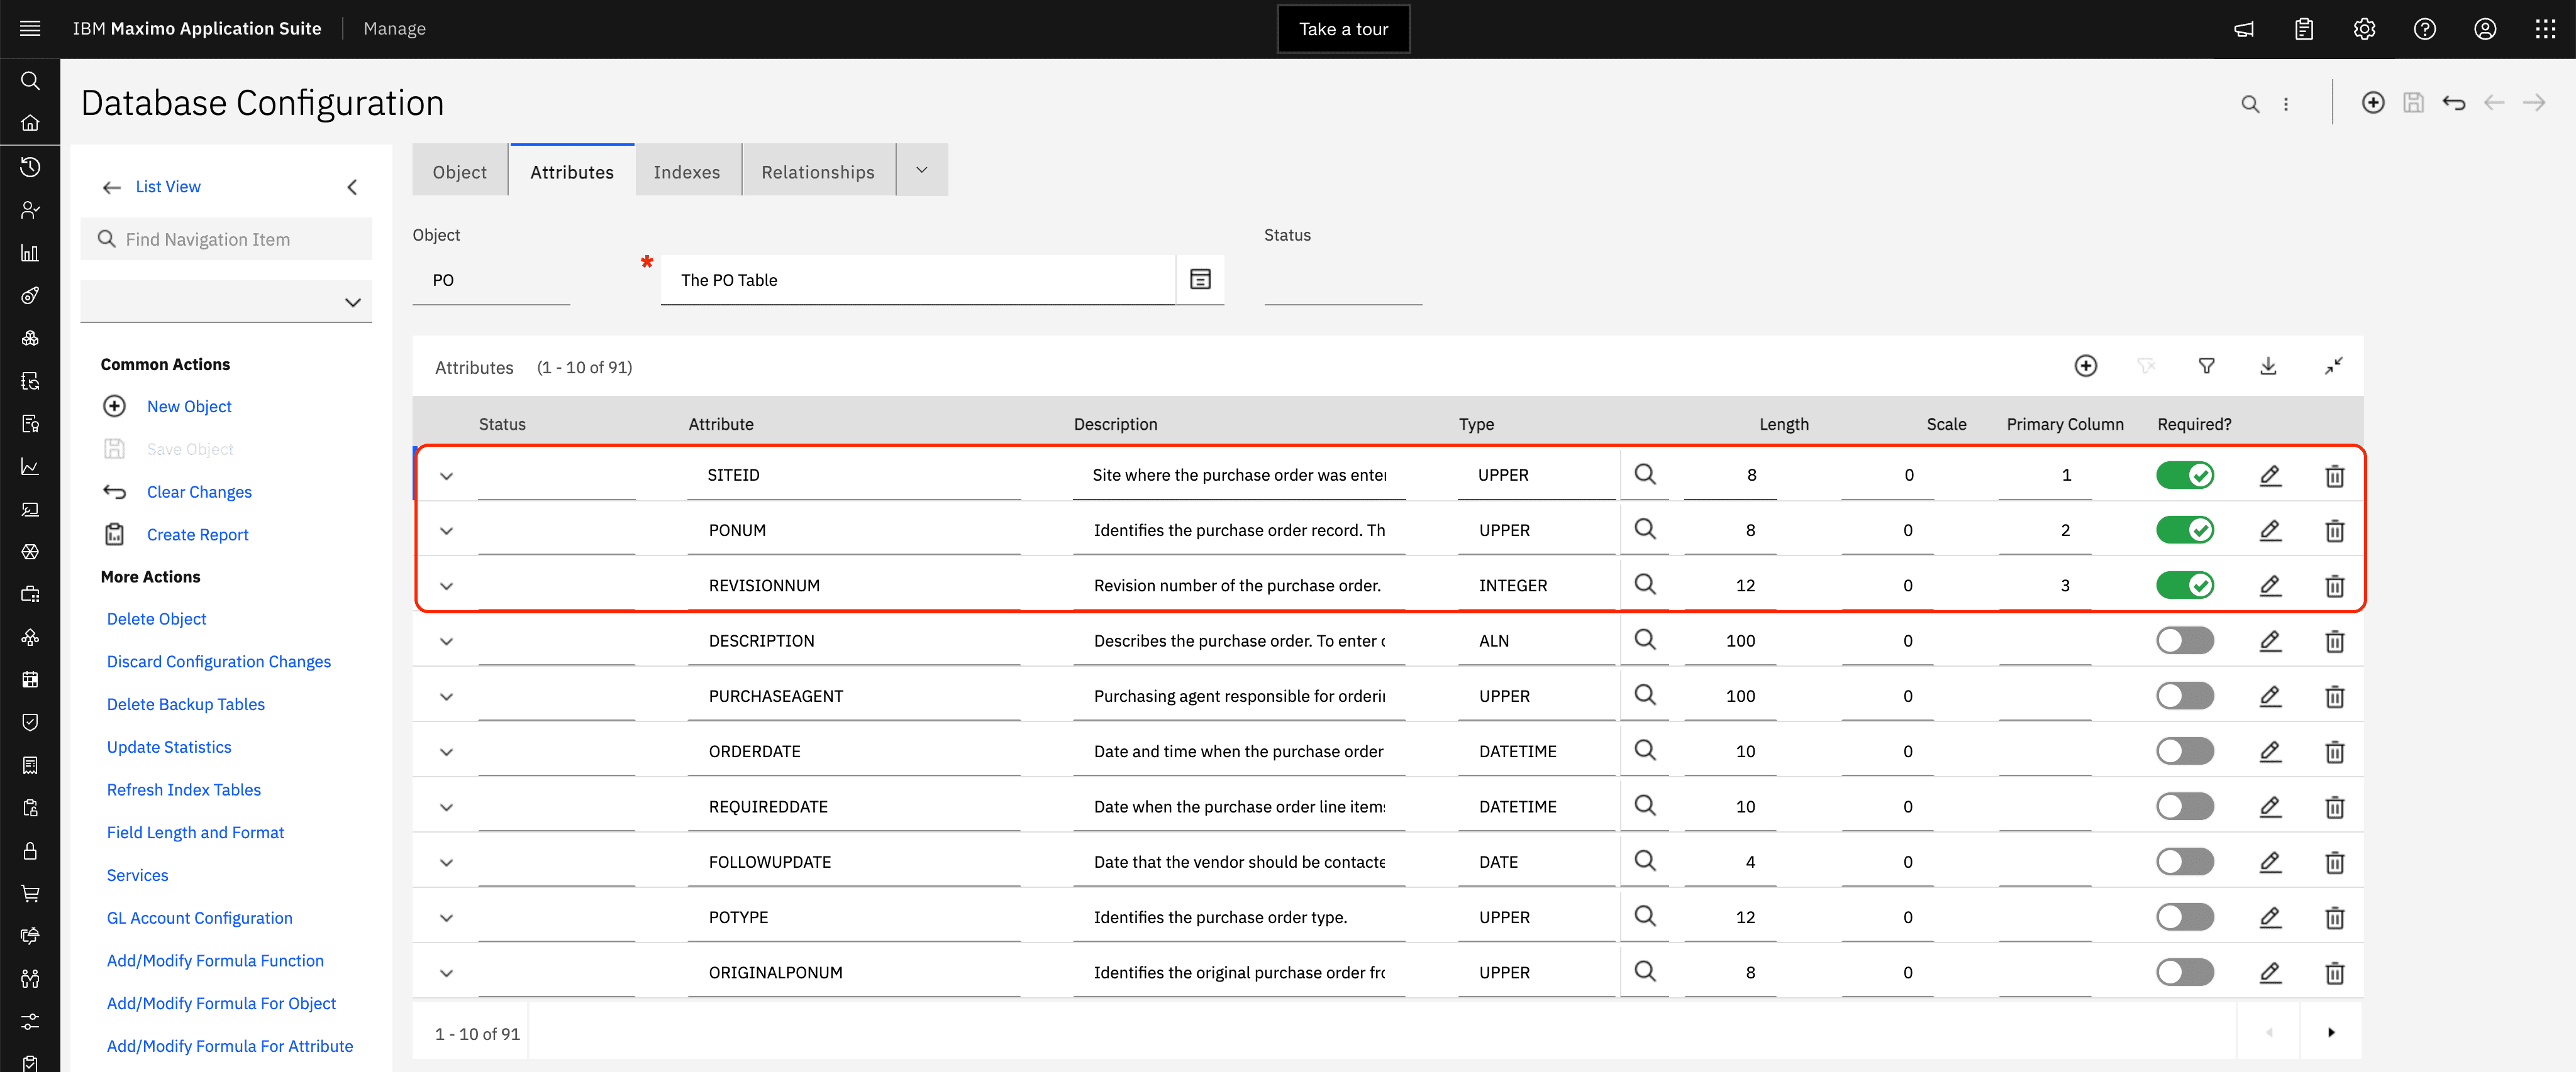Screen dimensions: 2576x1072
Task: Open the settings gear in header
Action: [x=2364, y=29]
